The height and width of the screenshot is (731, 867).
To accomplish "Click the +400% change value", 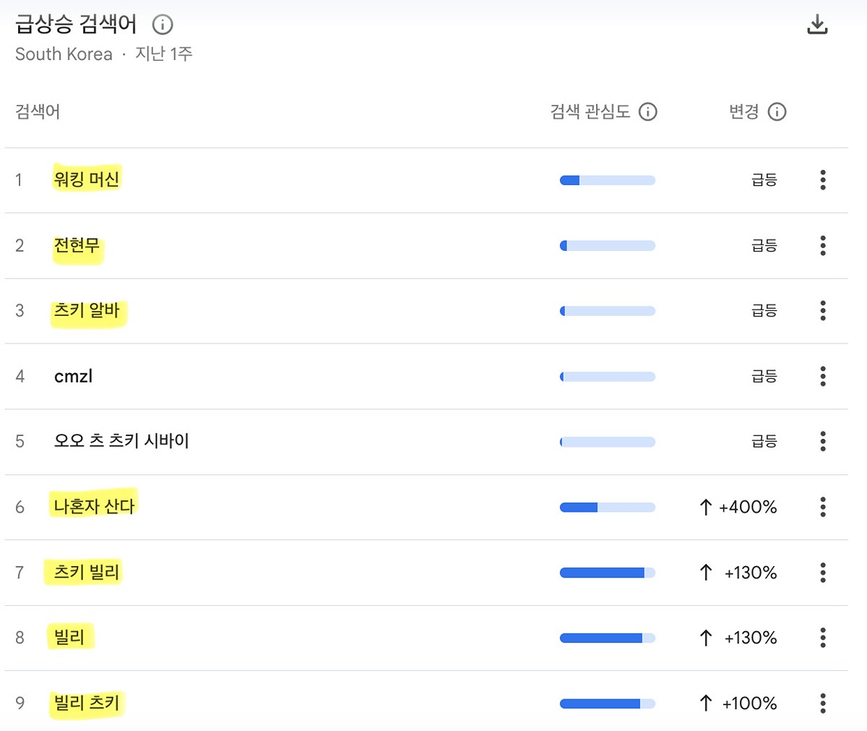I will click(x=748, y=507).
